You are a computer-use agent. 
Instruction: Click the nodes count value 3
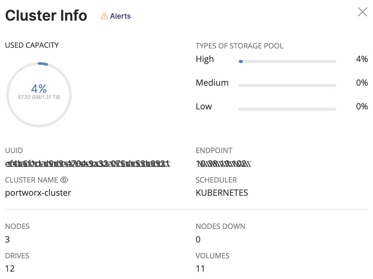click(7, 240)
